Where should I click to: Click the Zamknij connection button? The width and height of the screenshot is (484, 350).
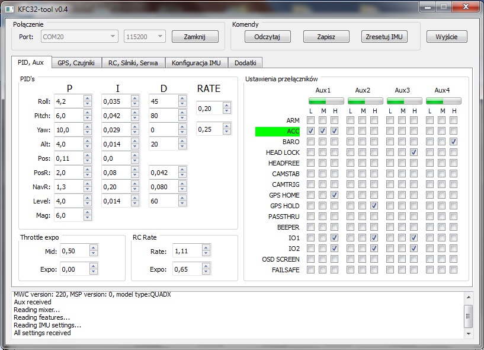pyautogui.click(x=195, y=37)
